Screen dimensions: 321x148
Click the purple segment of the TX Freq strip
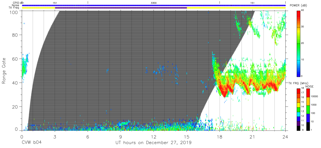pyautogui.click(x=121, y=8)
